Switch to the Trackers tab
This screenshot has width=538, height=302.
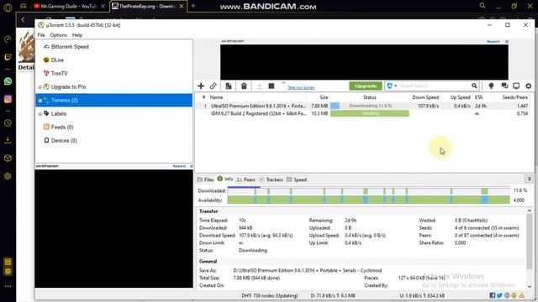[271, 180]
